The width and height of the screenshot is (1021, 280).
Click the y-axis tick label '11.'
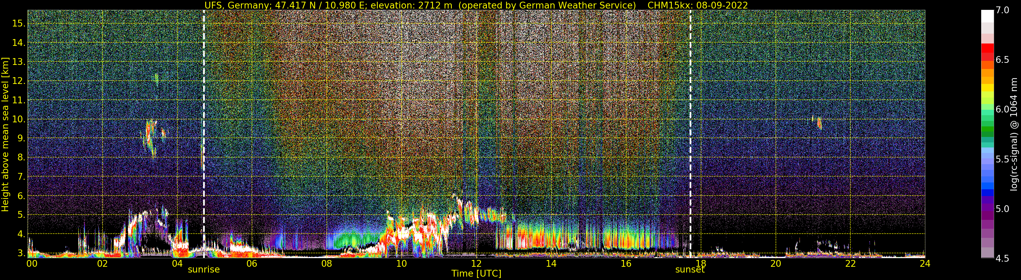pyautogui.click(x=19, y=100)
